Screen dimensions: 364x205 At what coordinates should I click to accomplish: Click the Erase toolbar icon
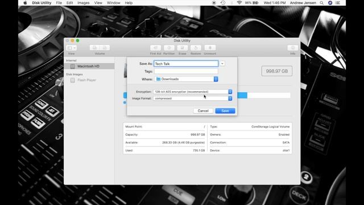182,48
